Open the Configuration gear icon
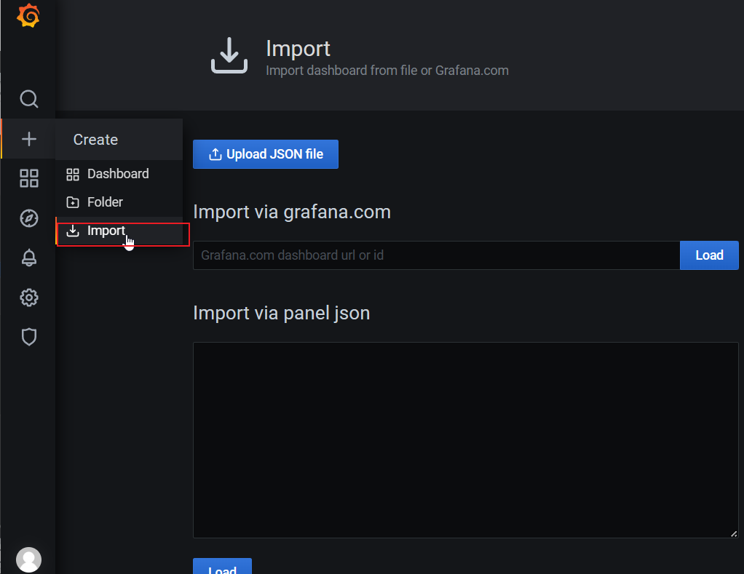This screenshot has height=574, width=744. 29,298
